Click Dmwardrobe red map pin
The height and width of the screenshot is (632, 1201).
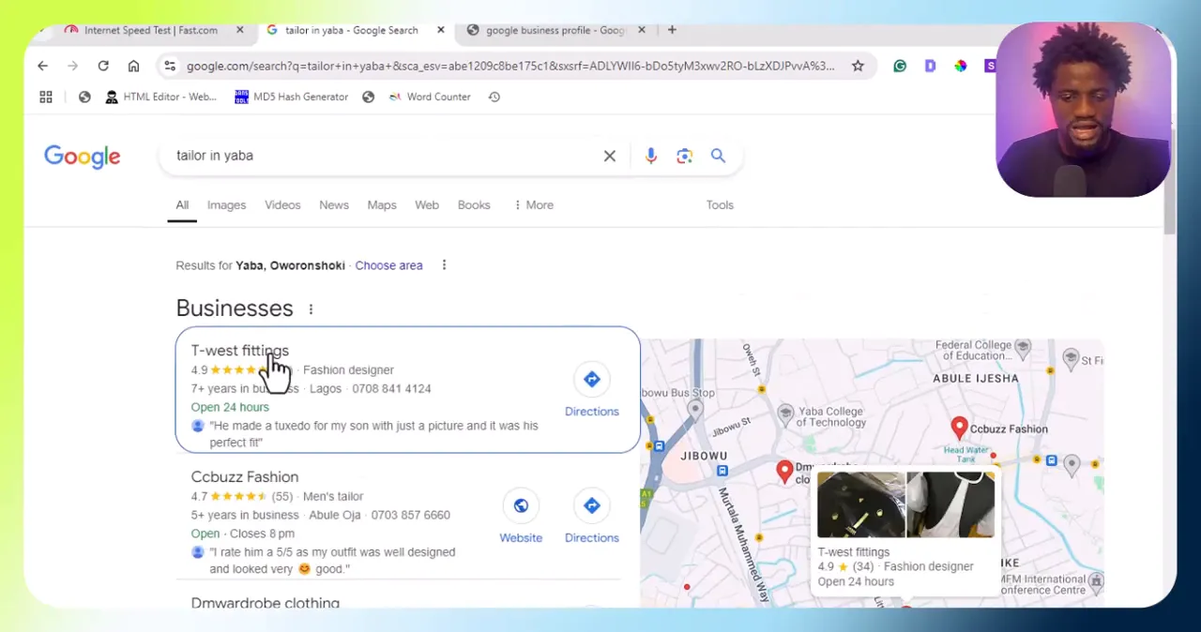(x=785, y=472)
